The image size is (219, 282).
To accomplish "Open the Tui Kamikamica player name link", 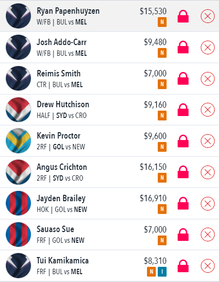I will coord(63,260).
